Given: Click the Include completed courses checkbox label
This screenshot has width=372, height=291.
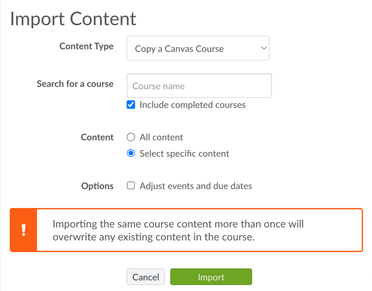Looking at the screenshot, I should [x=192, y=105].
